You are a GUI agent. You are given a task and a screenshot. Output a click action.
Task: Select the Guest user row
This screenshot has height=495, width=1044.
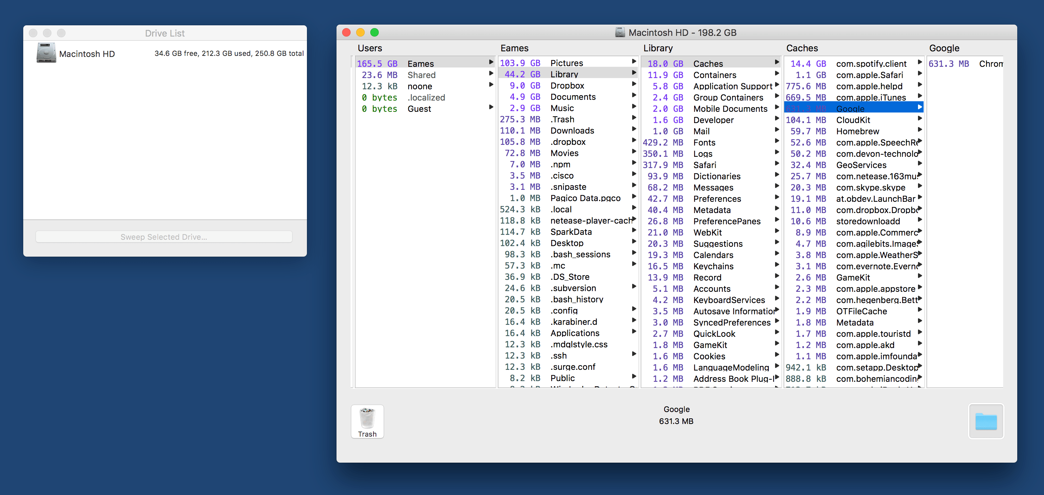tap(419, 109)
